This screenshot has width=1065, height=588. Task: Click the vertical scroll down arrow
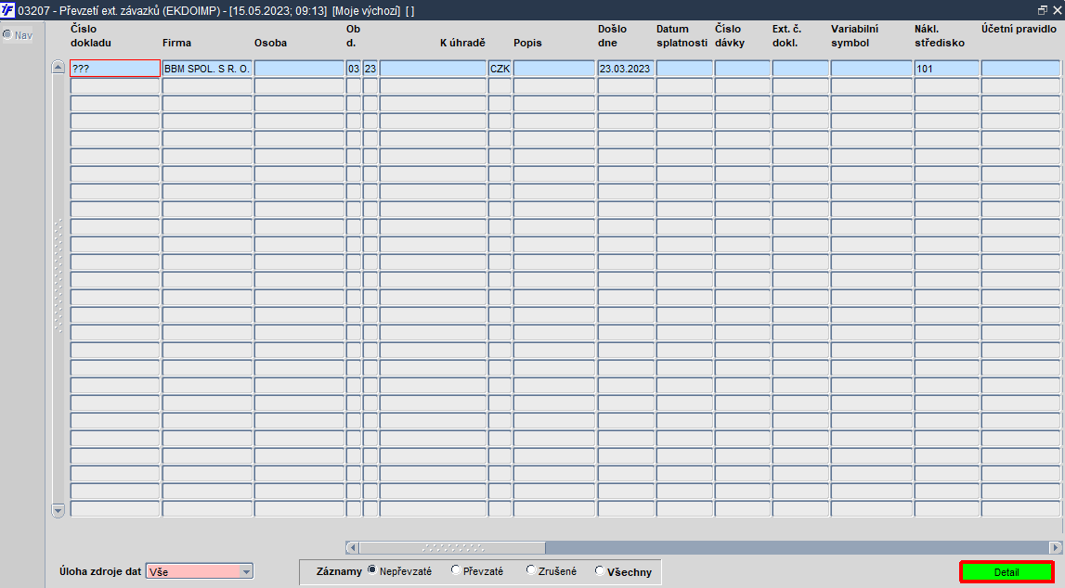(x=58, y=510)
